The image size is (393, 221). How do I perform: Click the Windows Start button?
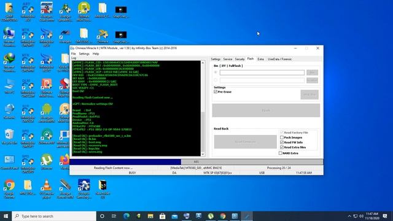tap(6, 216)
